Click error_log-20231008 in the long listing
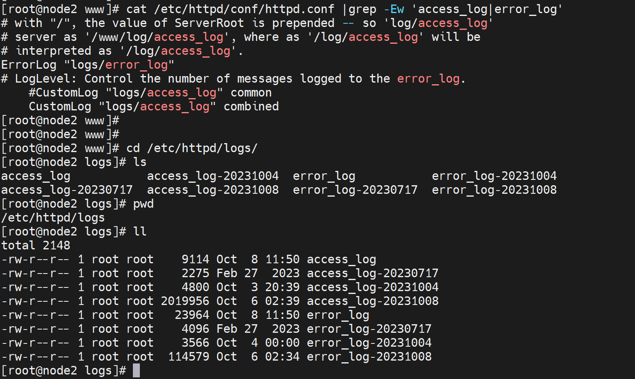The width and height of the screenshot is (635, 379). coord(369,357)
